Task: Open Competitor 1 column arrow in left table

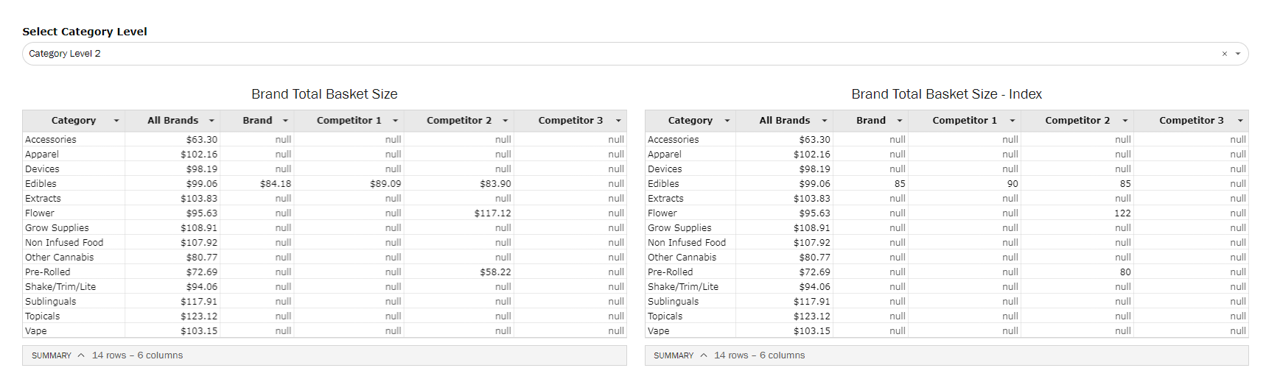Action: point(395,121)
